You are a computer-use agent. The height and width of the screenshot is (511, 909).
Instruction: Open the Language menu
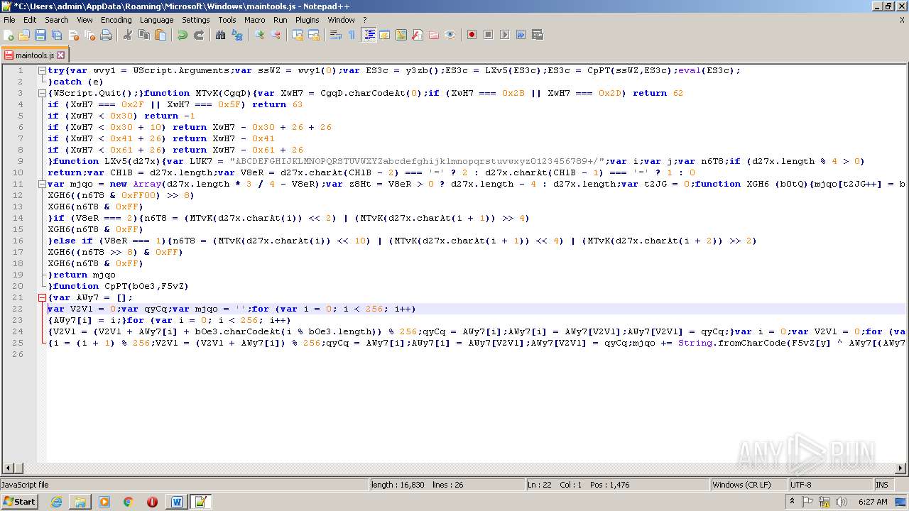tap(157, 20)
